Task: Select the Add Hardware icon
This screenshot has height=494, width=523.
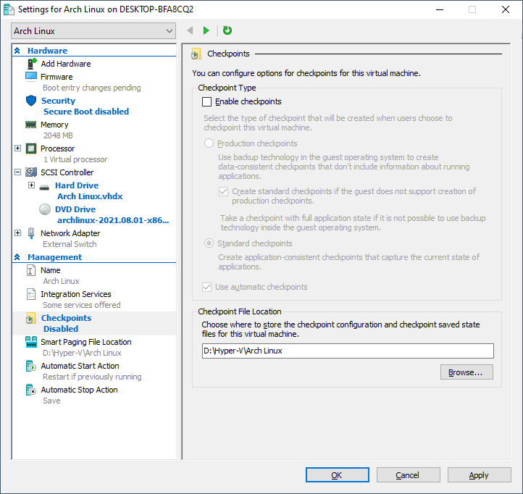Action: coord(31,64)
